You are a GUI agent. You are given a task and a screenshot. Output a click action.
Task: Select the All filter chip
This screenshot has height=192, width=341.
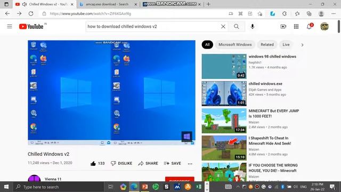coord(207,45)
